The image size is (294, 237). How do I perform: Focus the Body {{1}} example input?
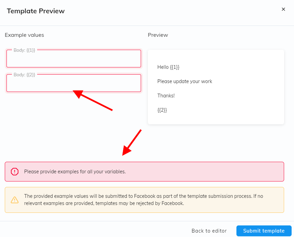tap(74, 60)
